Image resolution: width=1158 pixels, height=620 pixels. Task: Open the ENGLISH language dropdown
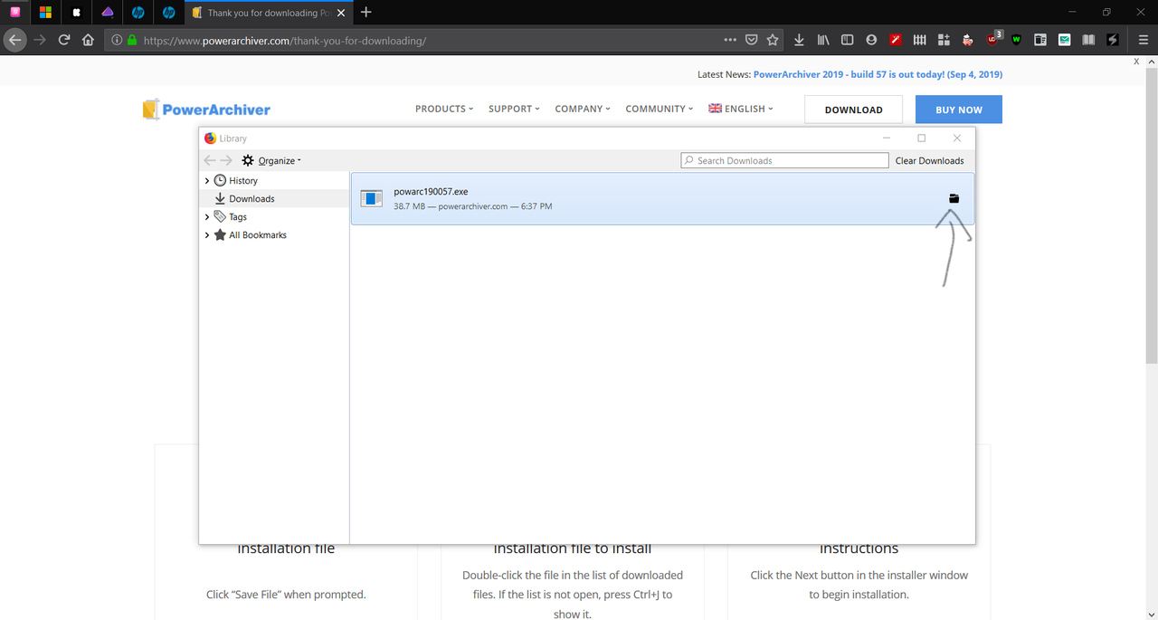coord(741,109)
